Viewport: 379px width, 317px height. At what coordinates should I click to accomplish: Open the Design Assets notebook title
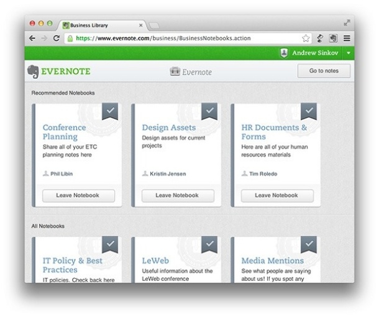[x=169, y=127]
